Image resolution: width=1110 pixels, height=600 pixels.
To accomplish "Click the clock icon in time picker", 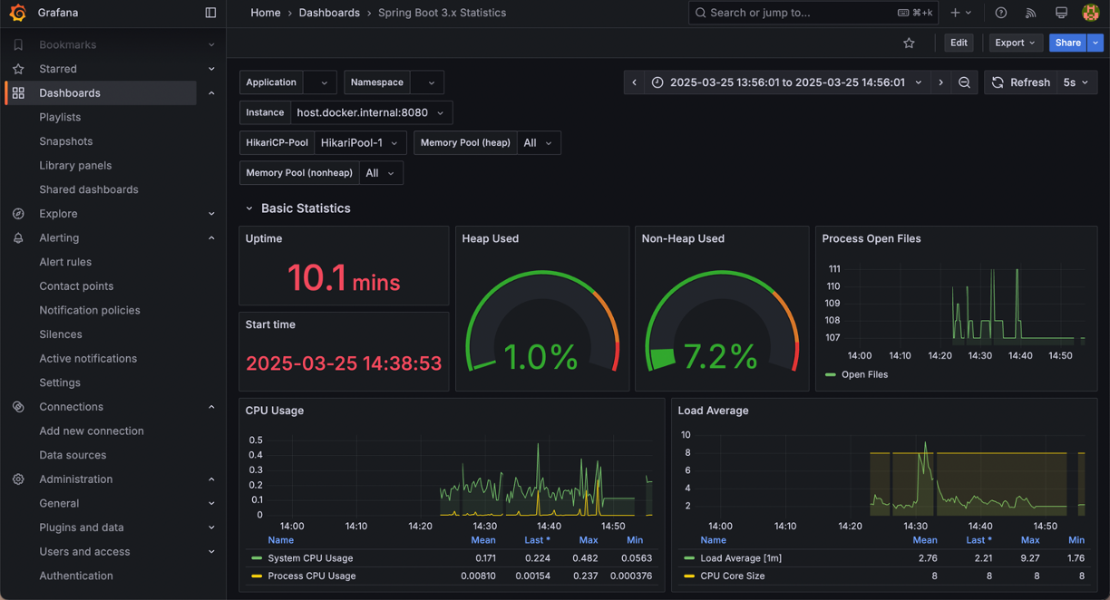I will pos(657,82).
